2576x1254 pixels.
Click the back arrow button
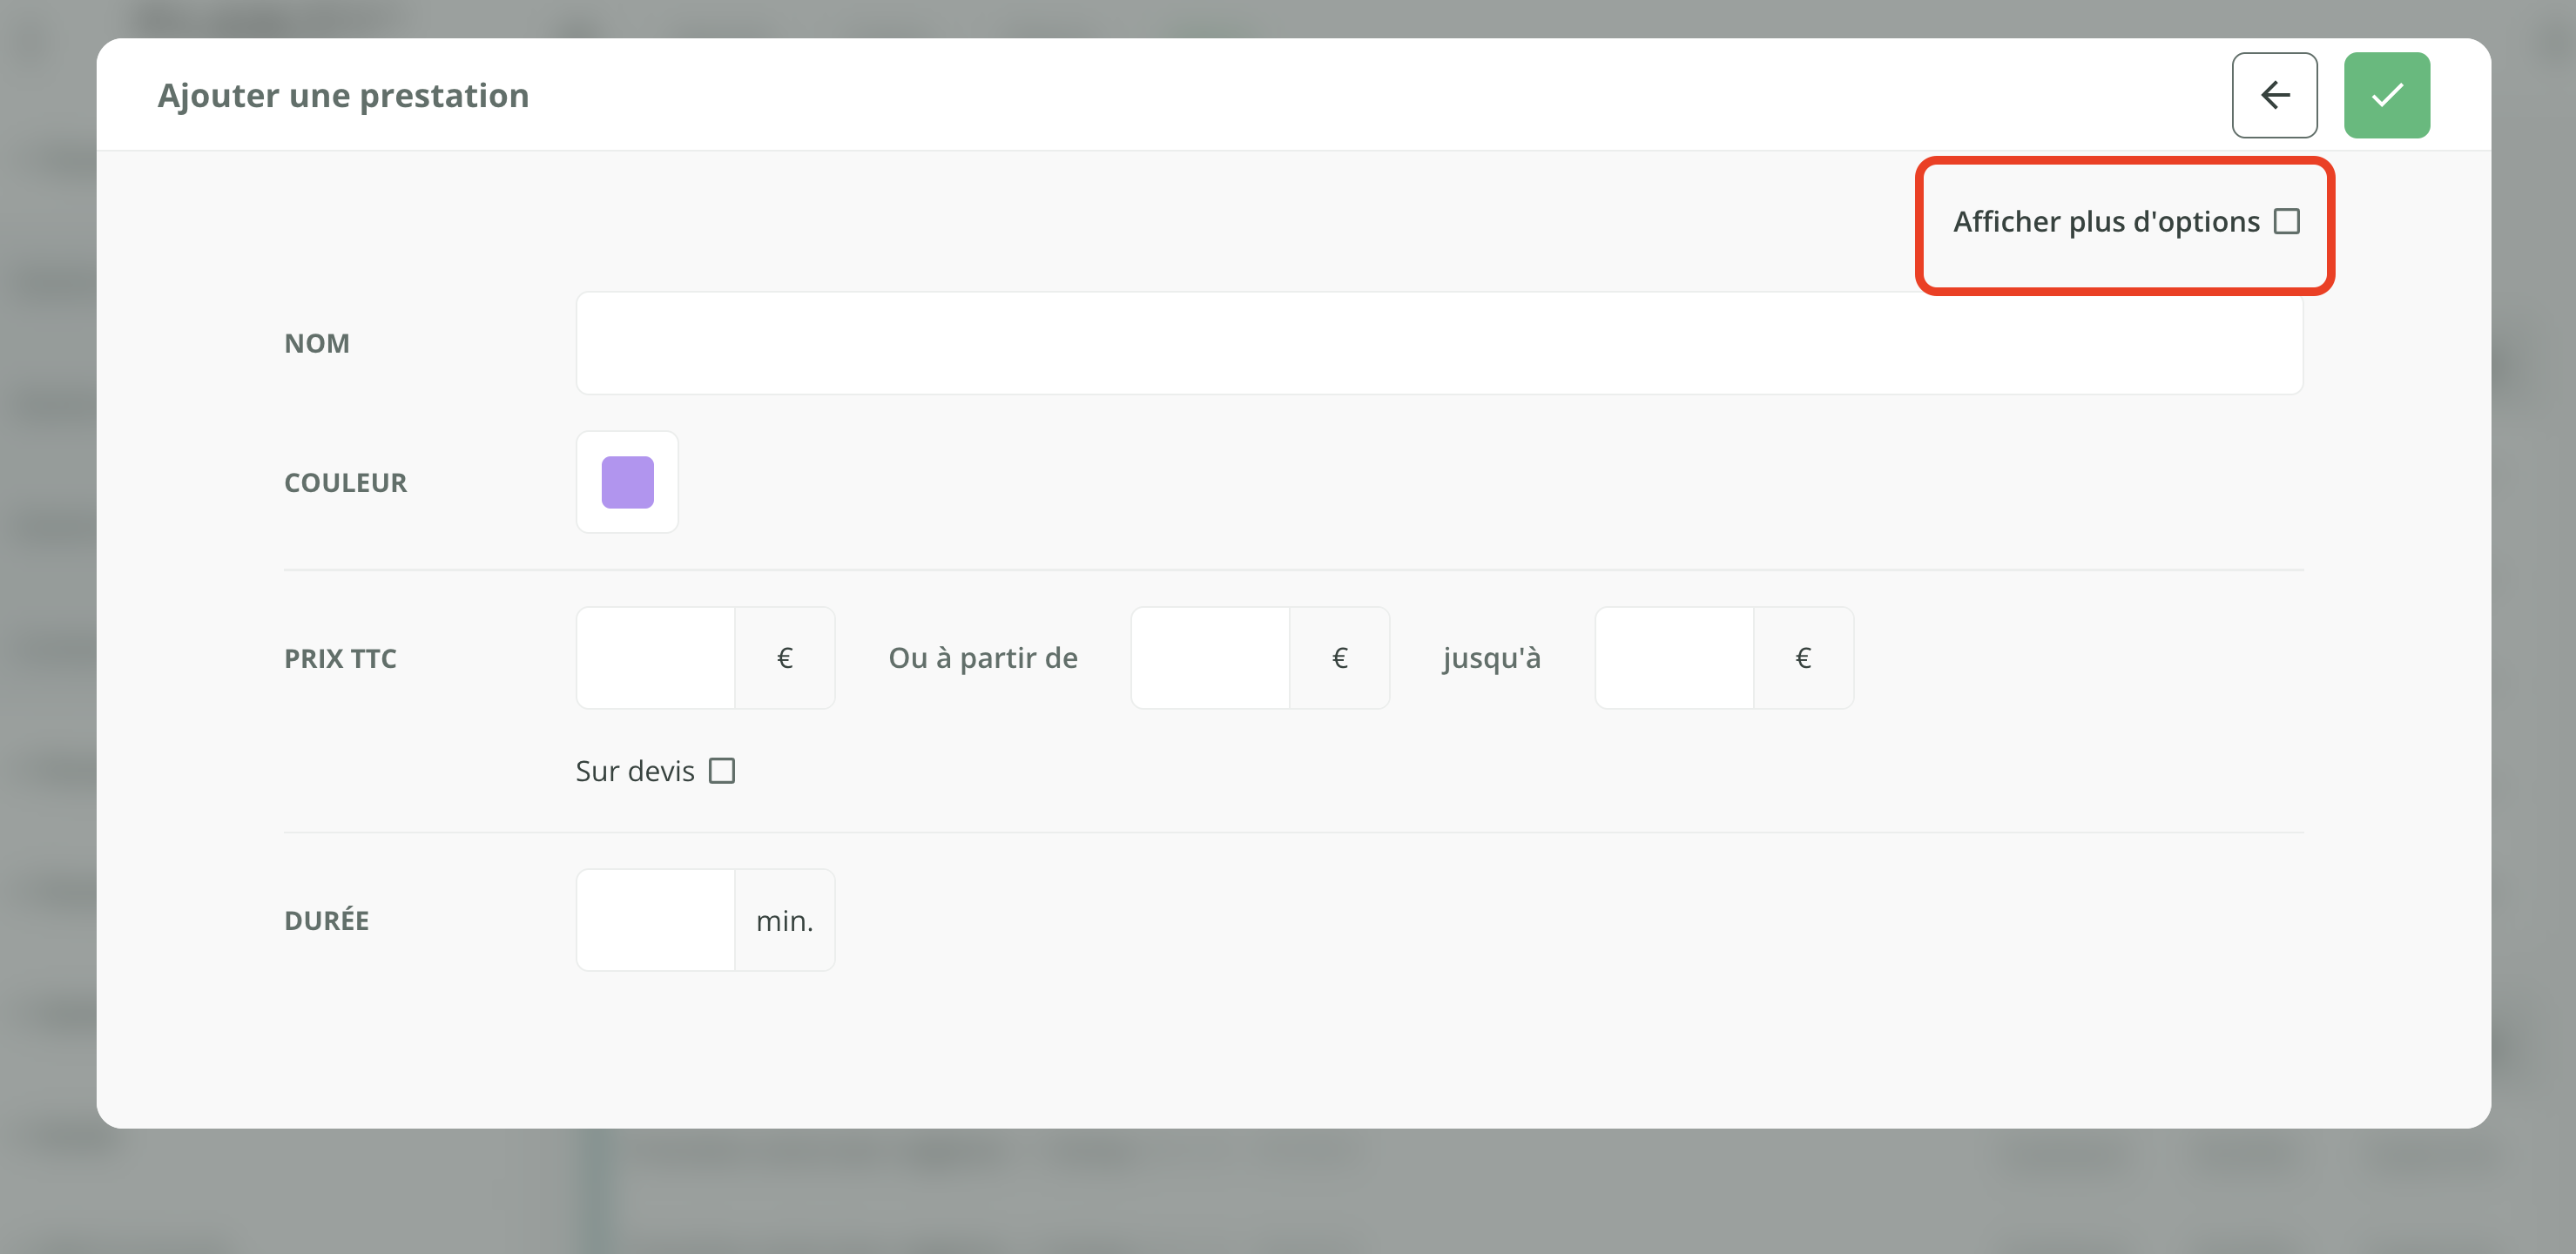(2273, 95)
